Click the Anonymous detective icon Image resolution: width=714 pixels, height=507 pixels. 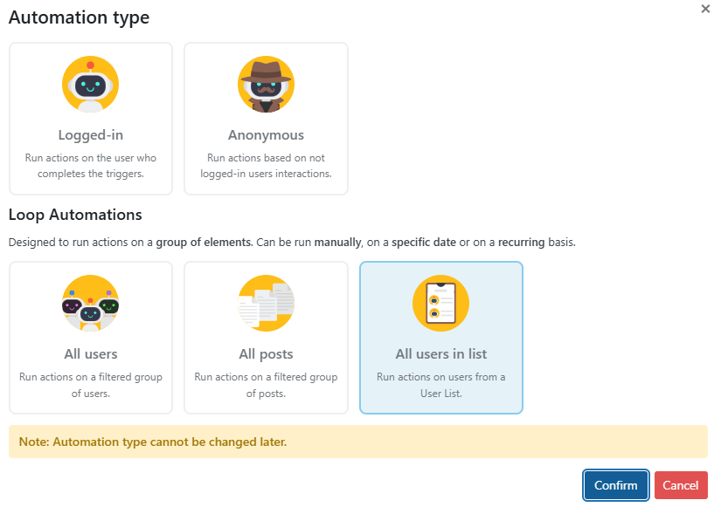coord(266,85)
